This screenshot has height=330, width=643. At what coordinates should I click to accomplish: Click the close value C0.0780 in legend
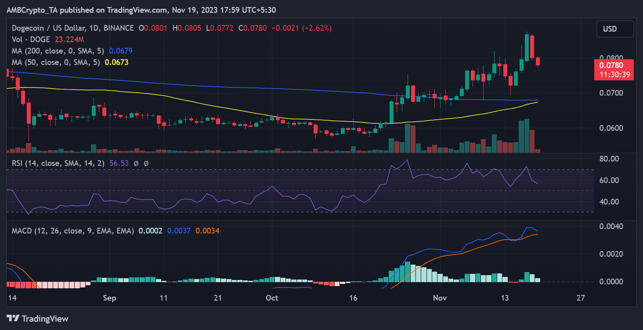(253, 28)
